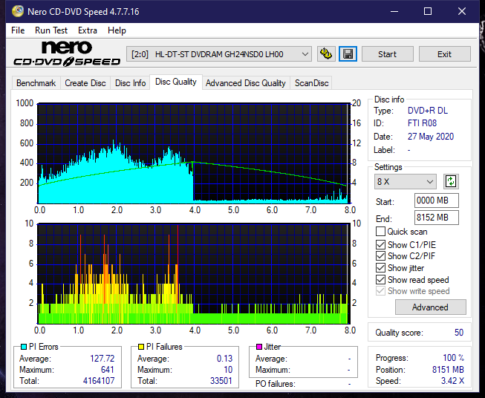Click the PI Errors total 4164107
This screenshot has width=485, height=398.
pos(99,381)
